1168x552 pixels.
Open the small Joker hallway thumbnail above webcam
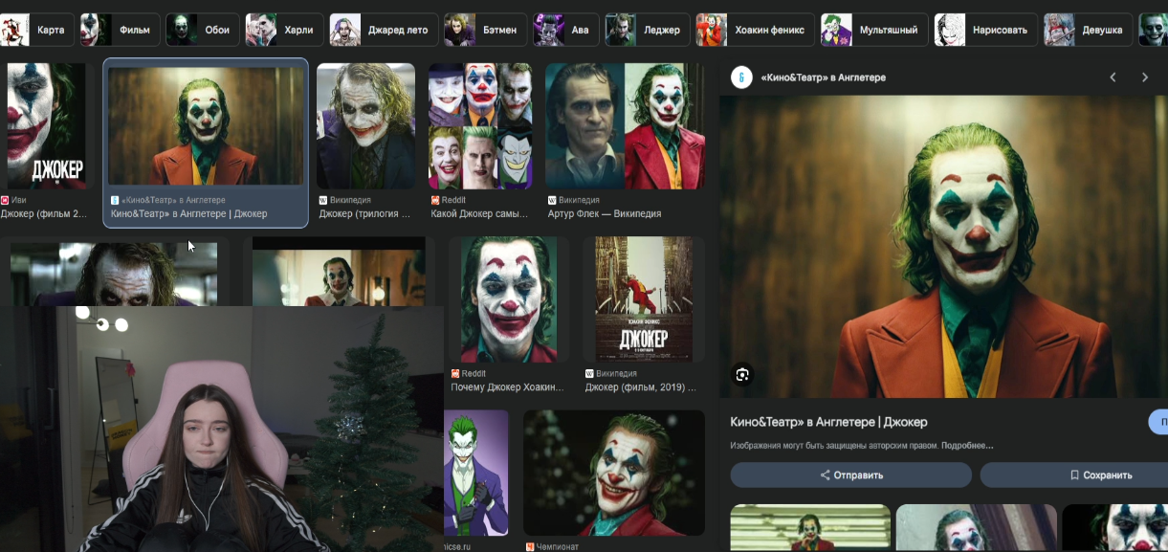pos(339,277)
